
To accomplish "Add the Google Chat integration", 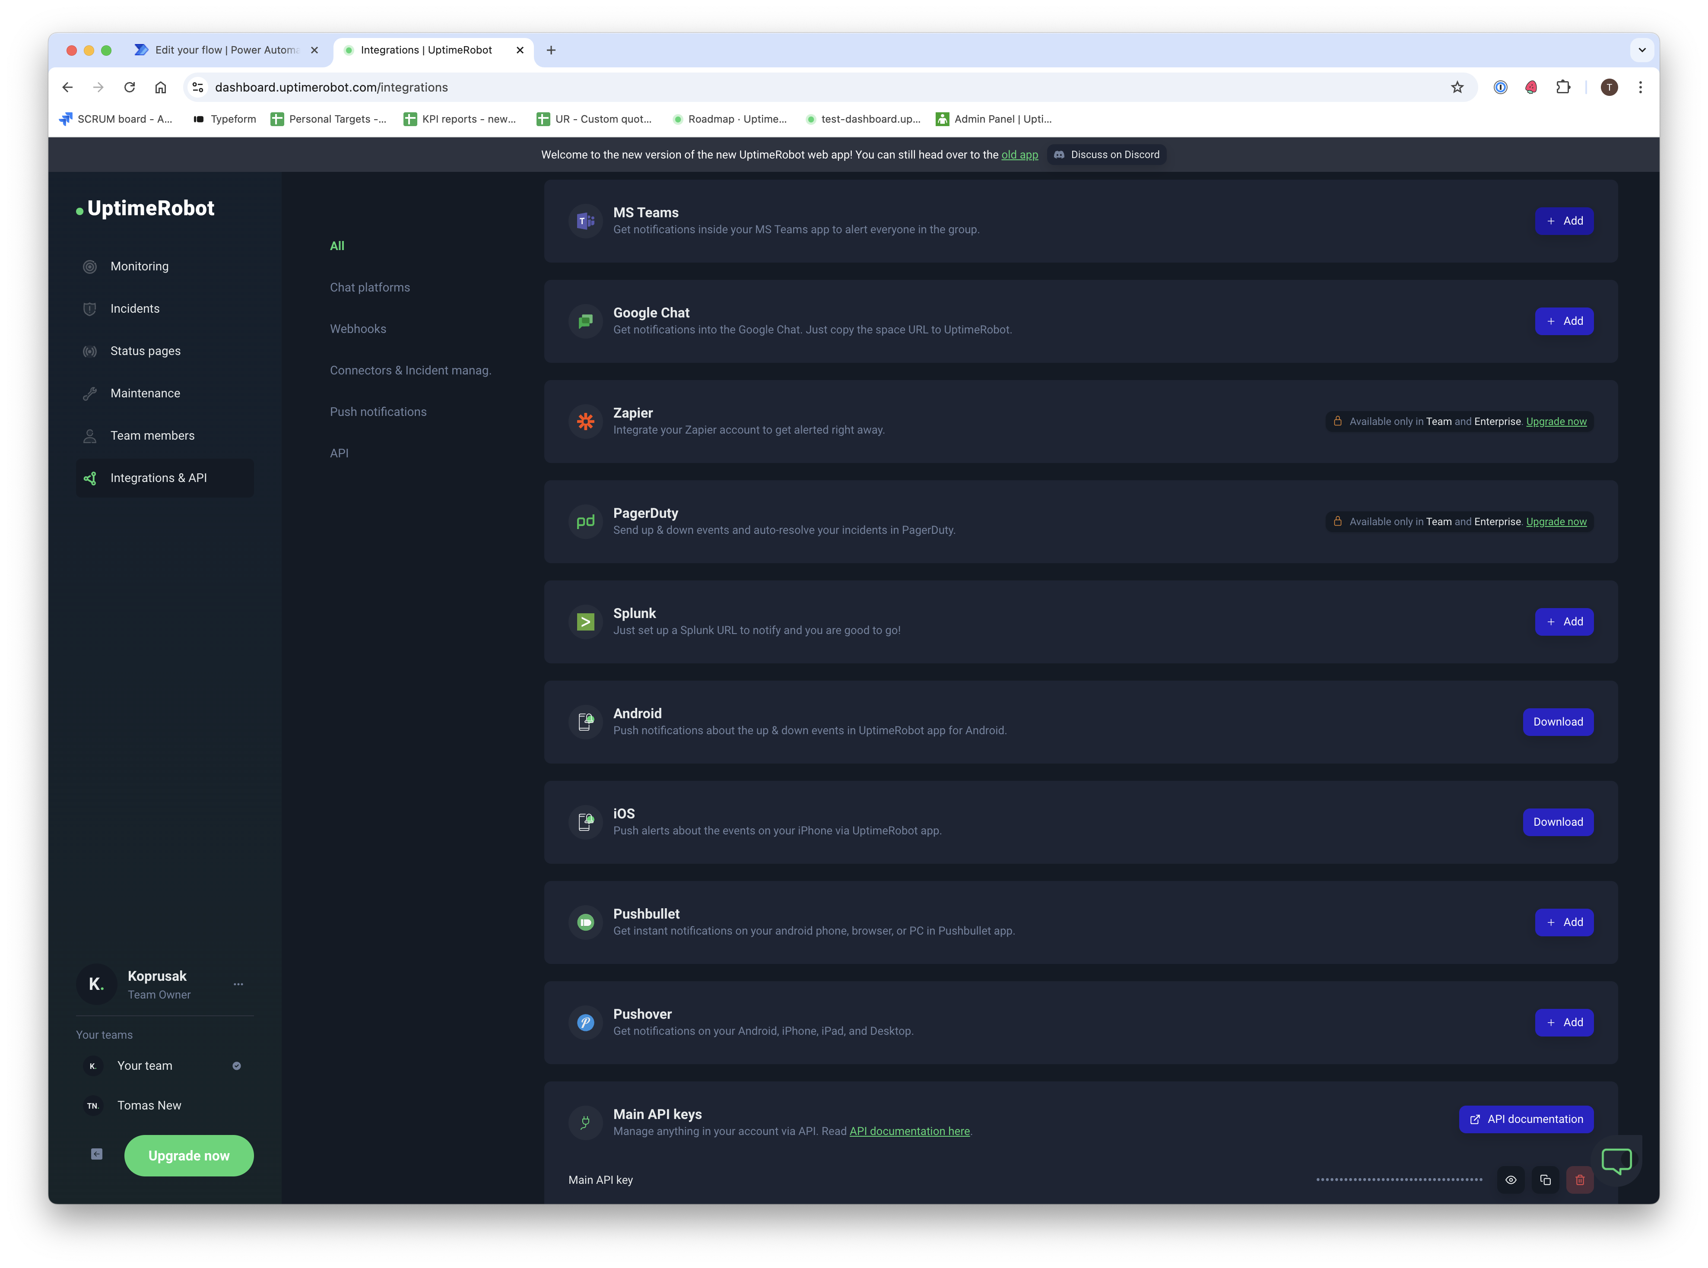I will point(1564,321).
